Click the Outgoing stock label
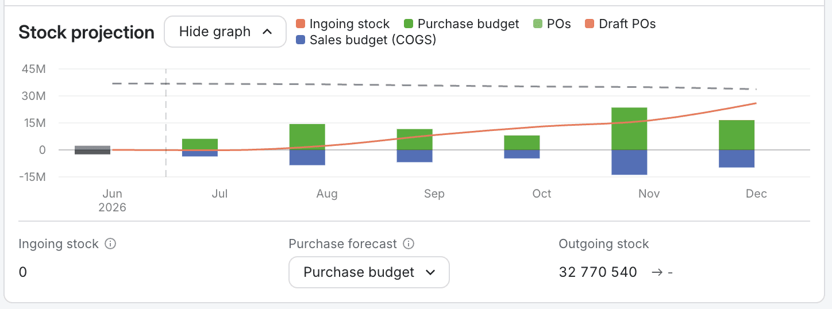The height and width of the screenshot is (309, 832). (x=603, y=244)
